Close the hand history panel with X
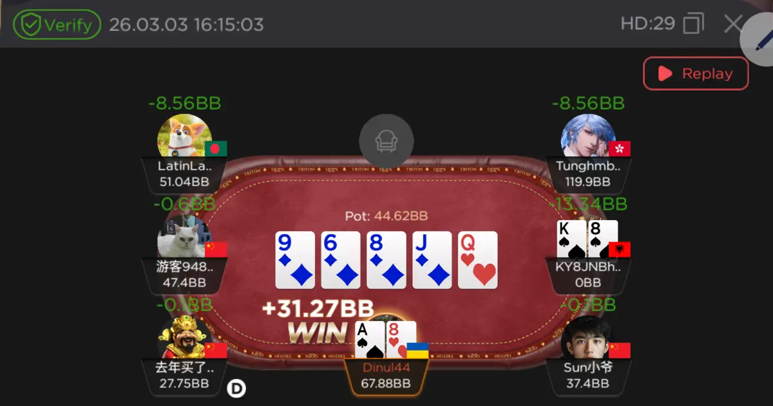773x406 pixels. pos(733,24)
